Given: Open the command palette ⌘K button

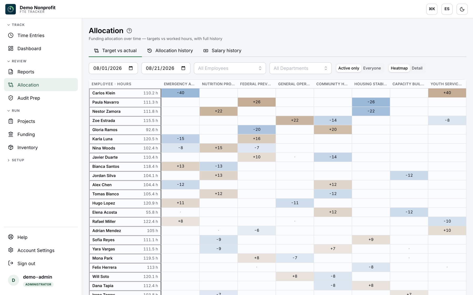Looking at the screenshot, I should pos(432,9).
